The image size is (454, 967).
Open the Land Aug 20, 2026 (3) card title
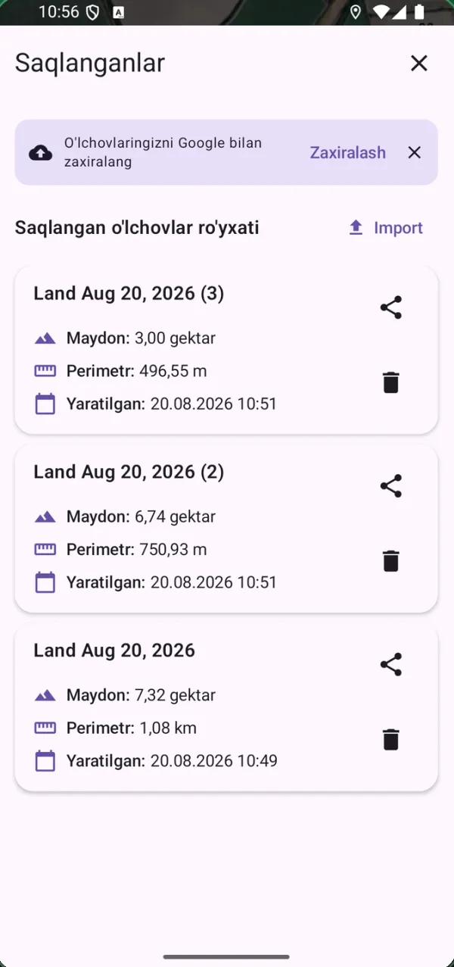129,293
